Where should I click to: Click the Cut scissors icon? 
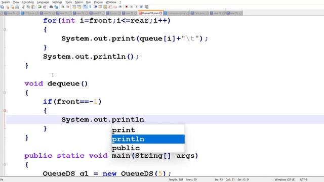(x=23, y=7)
